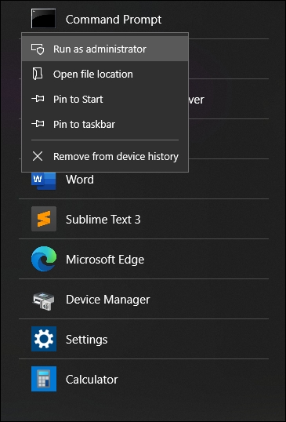Click the shield icon beside Run as administrator
This screenshot has height=422, width=286.
tap(38, 49)
